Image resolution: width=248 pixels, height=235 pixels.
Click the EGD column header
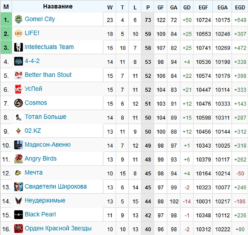tap(240, 7)
